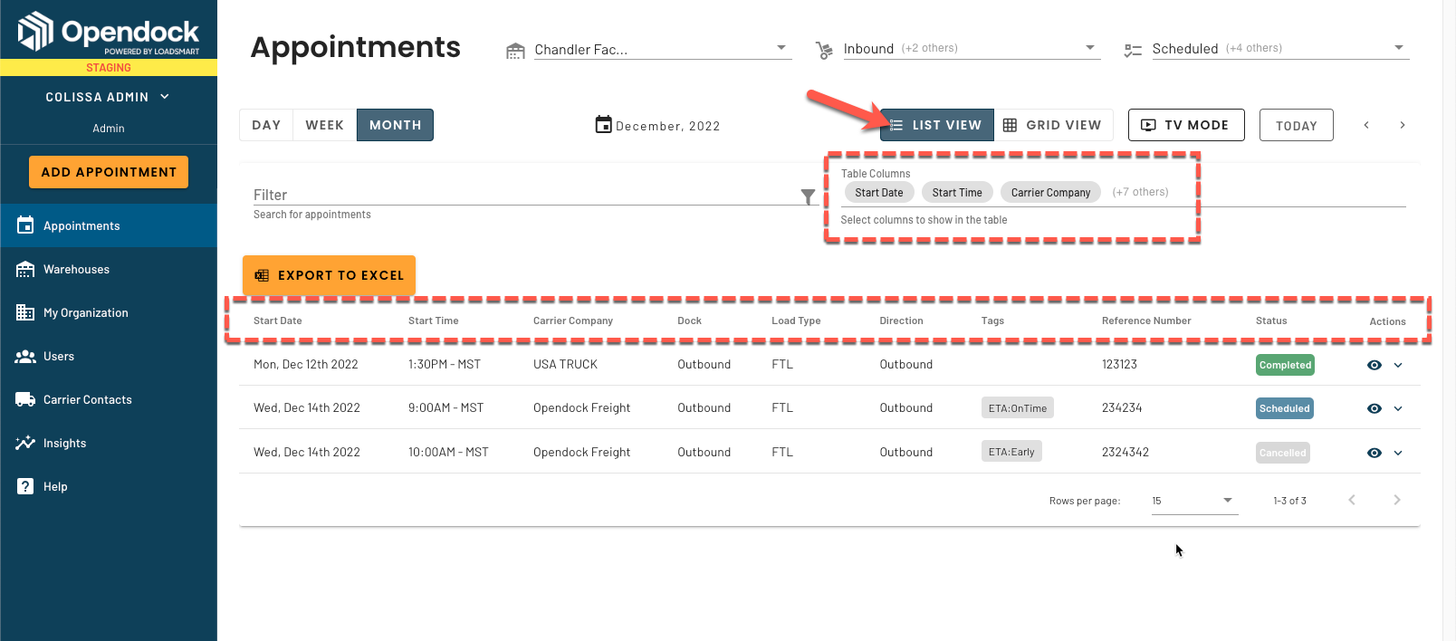1456x641 pixels.
Task: Go to previous table page arrow
Action: tap(1352, 500)
